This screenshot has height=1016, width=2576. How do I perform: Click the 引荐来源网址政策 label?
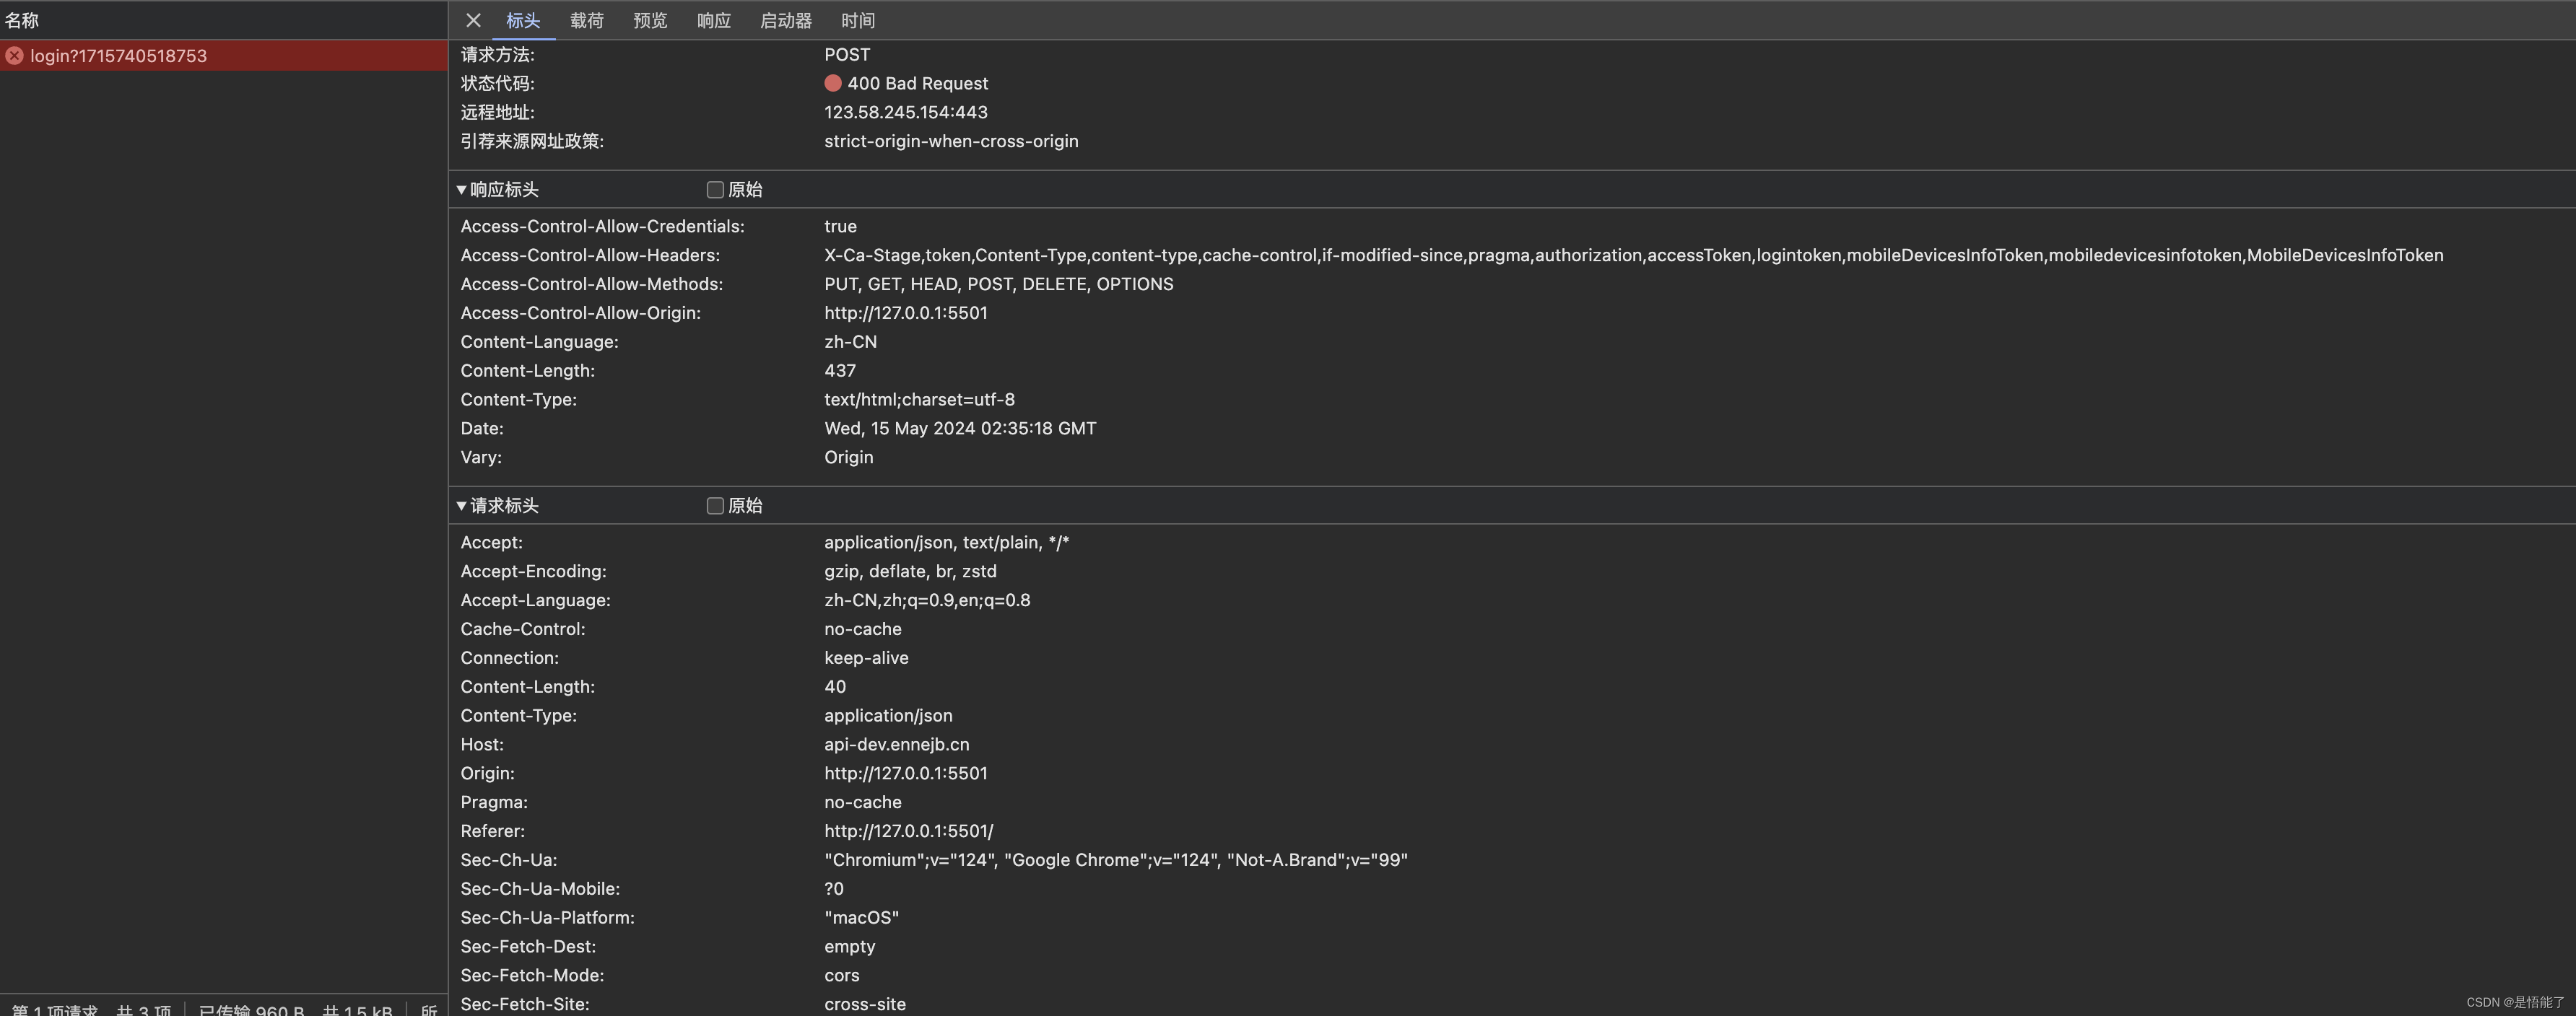point(532,141)
